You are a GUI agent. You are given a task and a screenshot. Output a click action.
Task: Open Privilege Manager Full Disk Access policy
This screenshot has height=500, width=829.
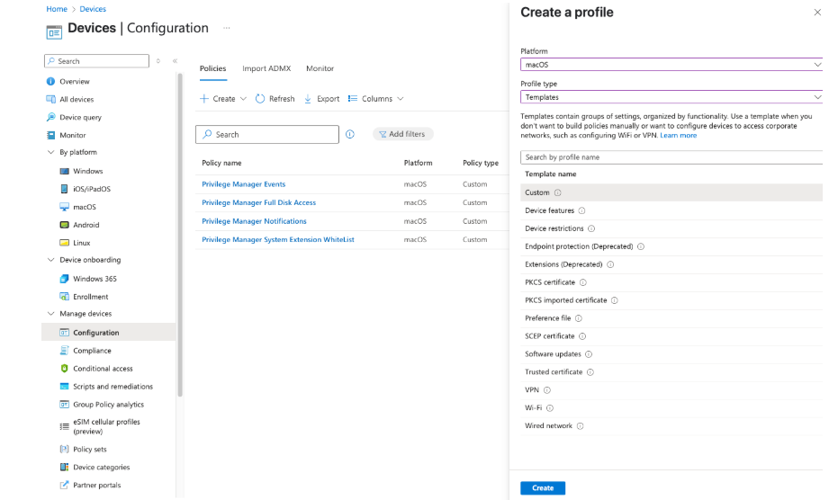click(258, 202)
